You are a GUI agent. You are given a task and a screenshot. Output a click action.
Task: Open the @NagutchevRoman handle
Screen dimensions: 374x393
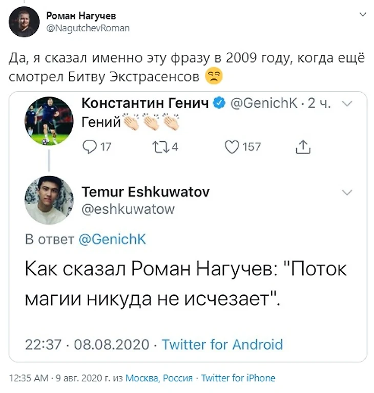tap(88, 29)
